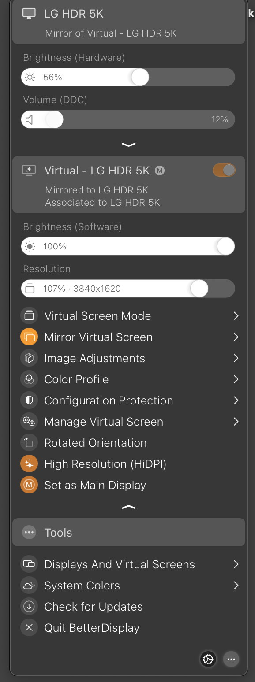The image size is (255, 682).
Task: Click the Virtual Screen Mode icon
Action: 29,316
